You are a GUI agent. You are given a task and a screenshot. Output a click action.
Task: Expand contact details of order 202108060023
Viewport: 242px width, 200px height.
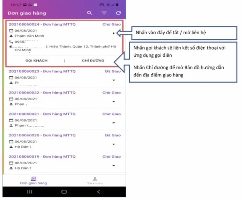click(x=114, y=80)
